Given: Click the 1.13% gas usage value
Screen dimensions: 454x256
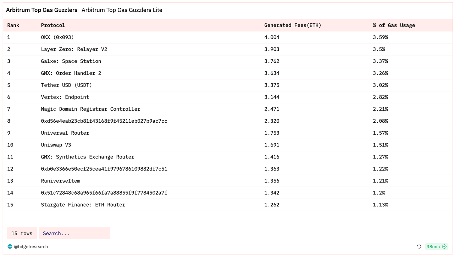Looking at the screenshot, I should point(380,205).
